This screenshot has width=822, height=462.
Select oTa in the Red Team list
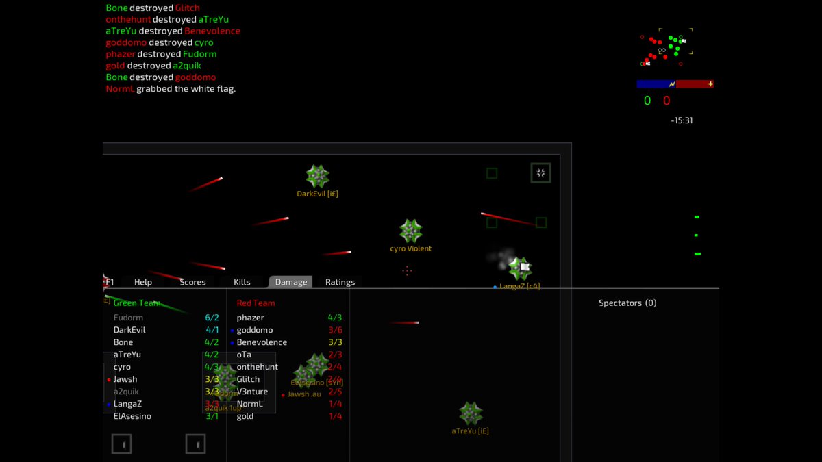tap(244, 355)
